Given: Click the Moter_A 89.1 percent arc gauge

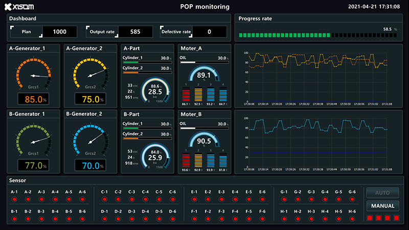Looking at the screenshot, I should tap(203, 75).
